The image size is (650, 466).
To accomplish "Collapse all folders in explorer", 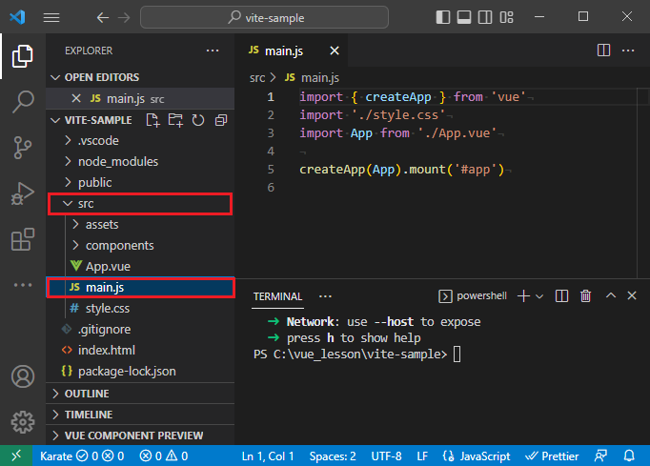I will (x=221, y=120).
